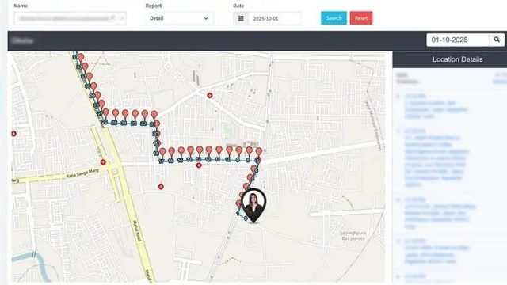This screenshot has width=507, height=285.
Task: Open the Report dropdown showing Detail
Action: coord(180,18)
